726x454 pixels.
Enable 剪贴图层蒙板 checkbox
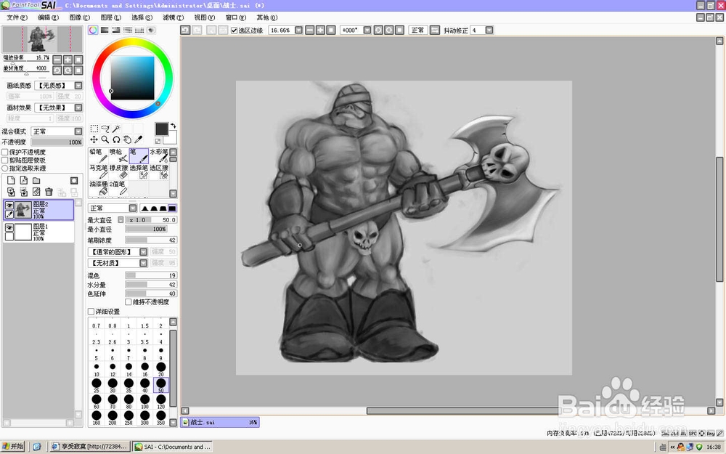[5, 160]
